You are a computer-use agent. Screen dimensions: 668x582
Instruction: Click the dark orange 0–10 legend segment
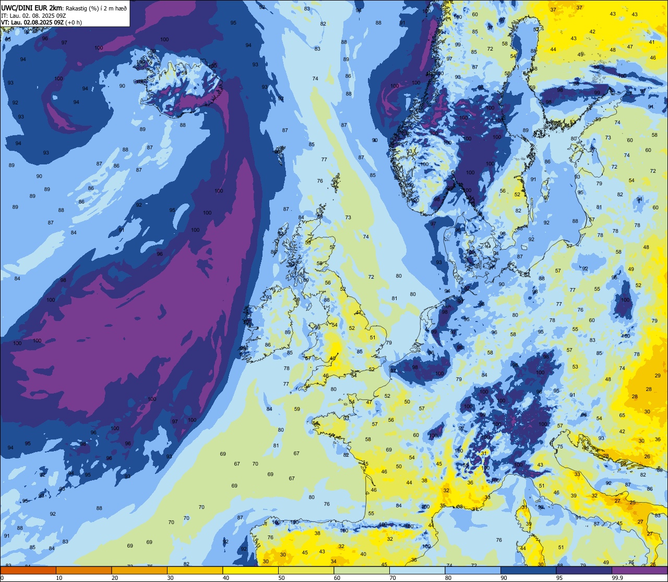pyautogui.click(x=28, y=570)
